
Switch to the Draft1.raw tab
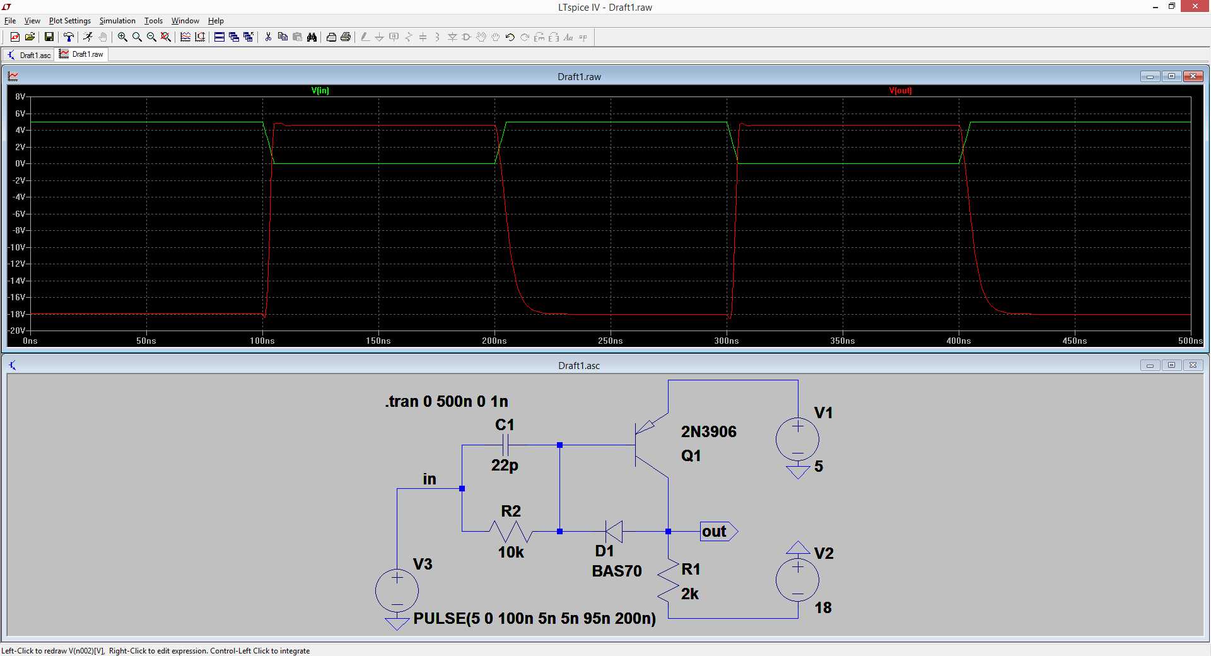(x=82, y=54)
